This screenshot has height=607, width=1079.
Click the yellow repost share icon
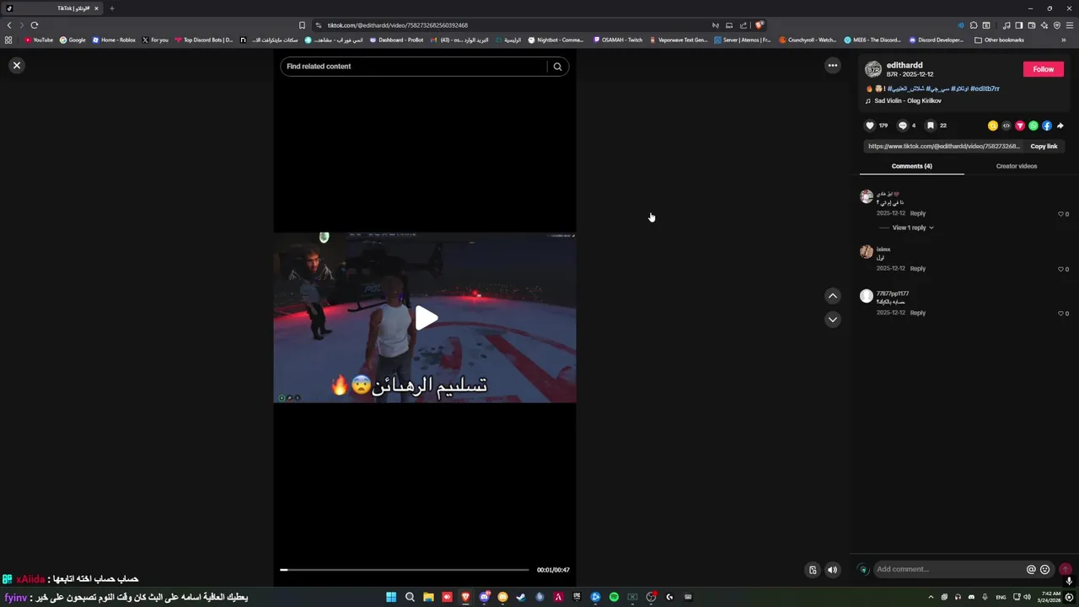(993, 126)
